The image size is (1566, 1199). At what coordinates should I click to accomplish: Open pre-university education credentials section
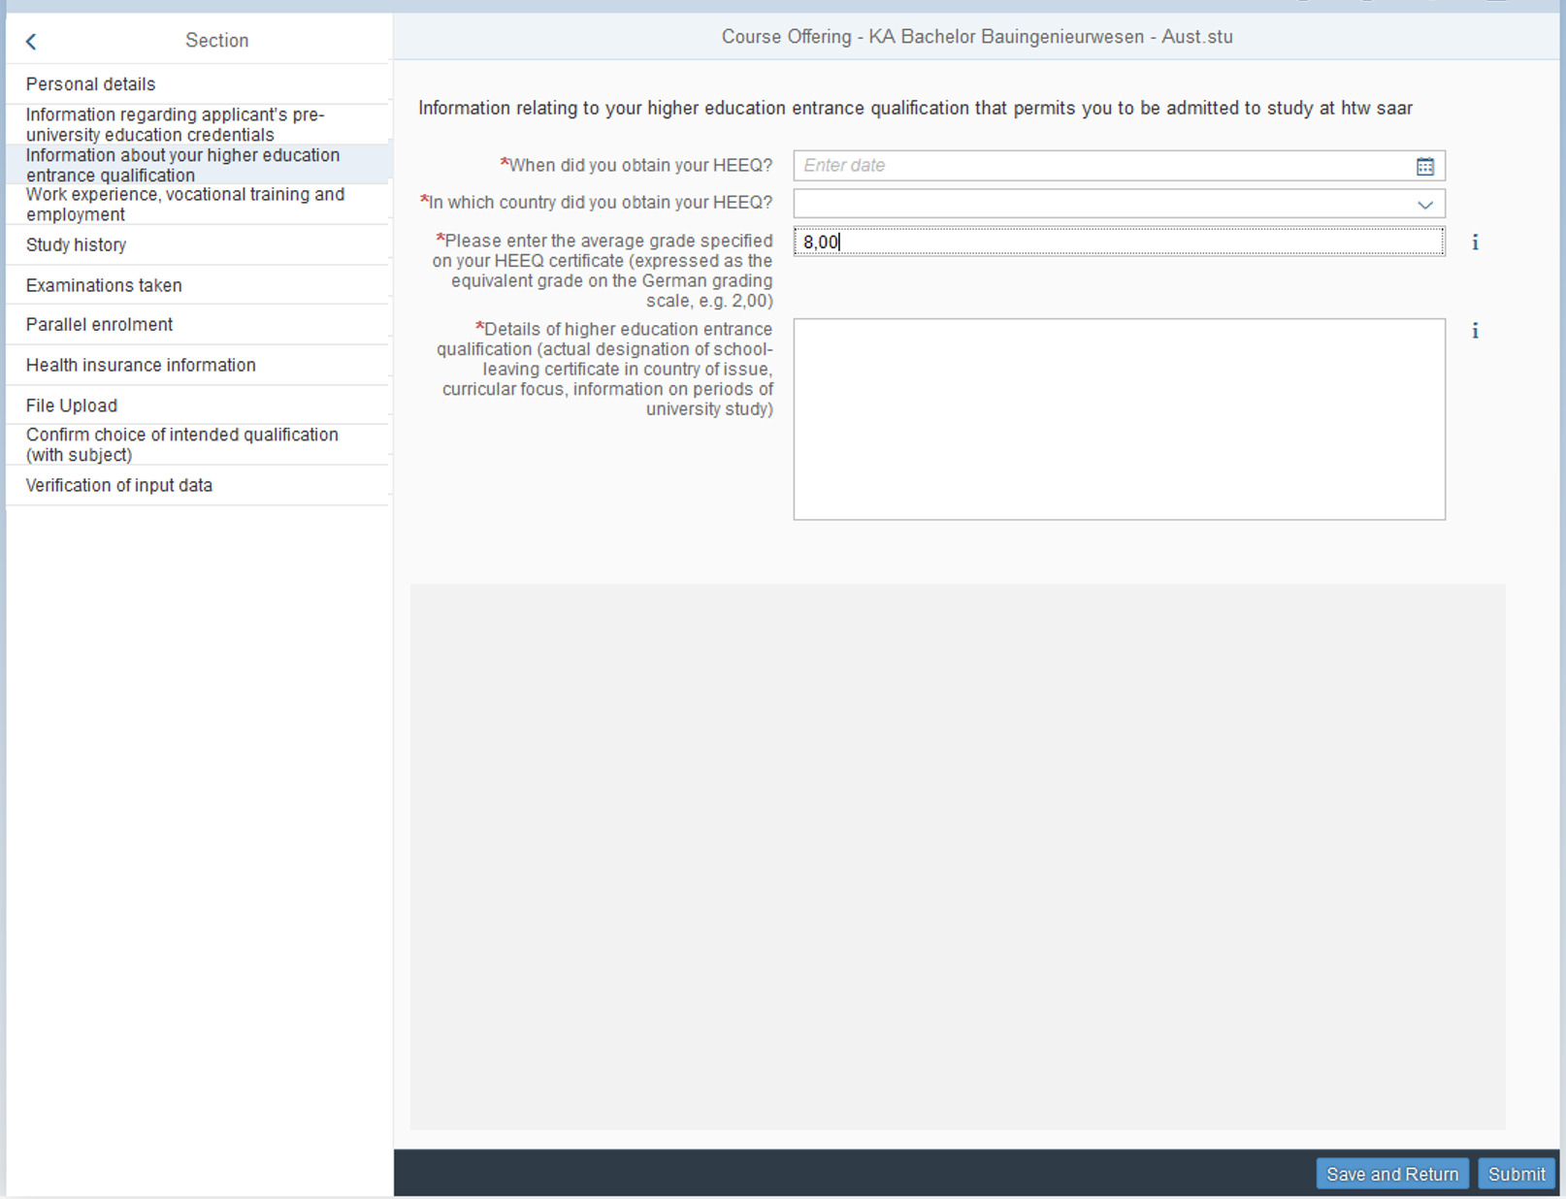pyautogui.click(x=175, y=124)
